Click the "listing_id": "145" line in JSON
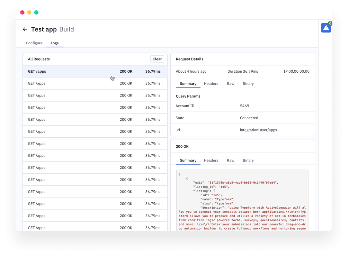Image resolution: width=348 pixels, height=256 pixels. [211, 187]
